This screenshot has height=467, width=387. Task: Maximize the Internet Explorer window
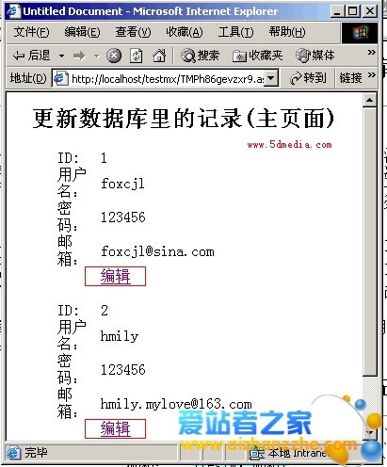352,11
